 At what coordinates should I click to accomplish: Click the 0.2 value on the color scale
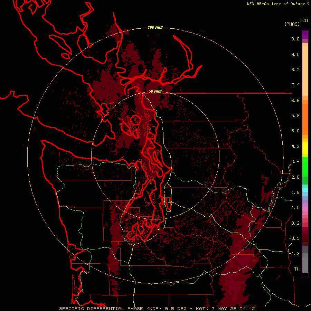click(295, 223)
